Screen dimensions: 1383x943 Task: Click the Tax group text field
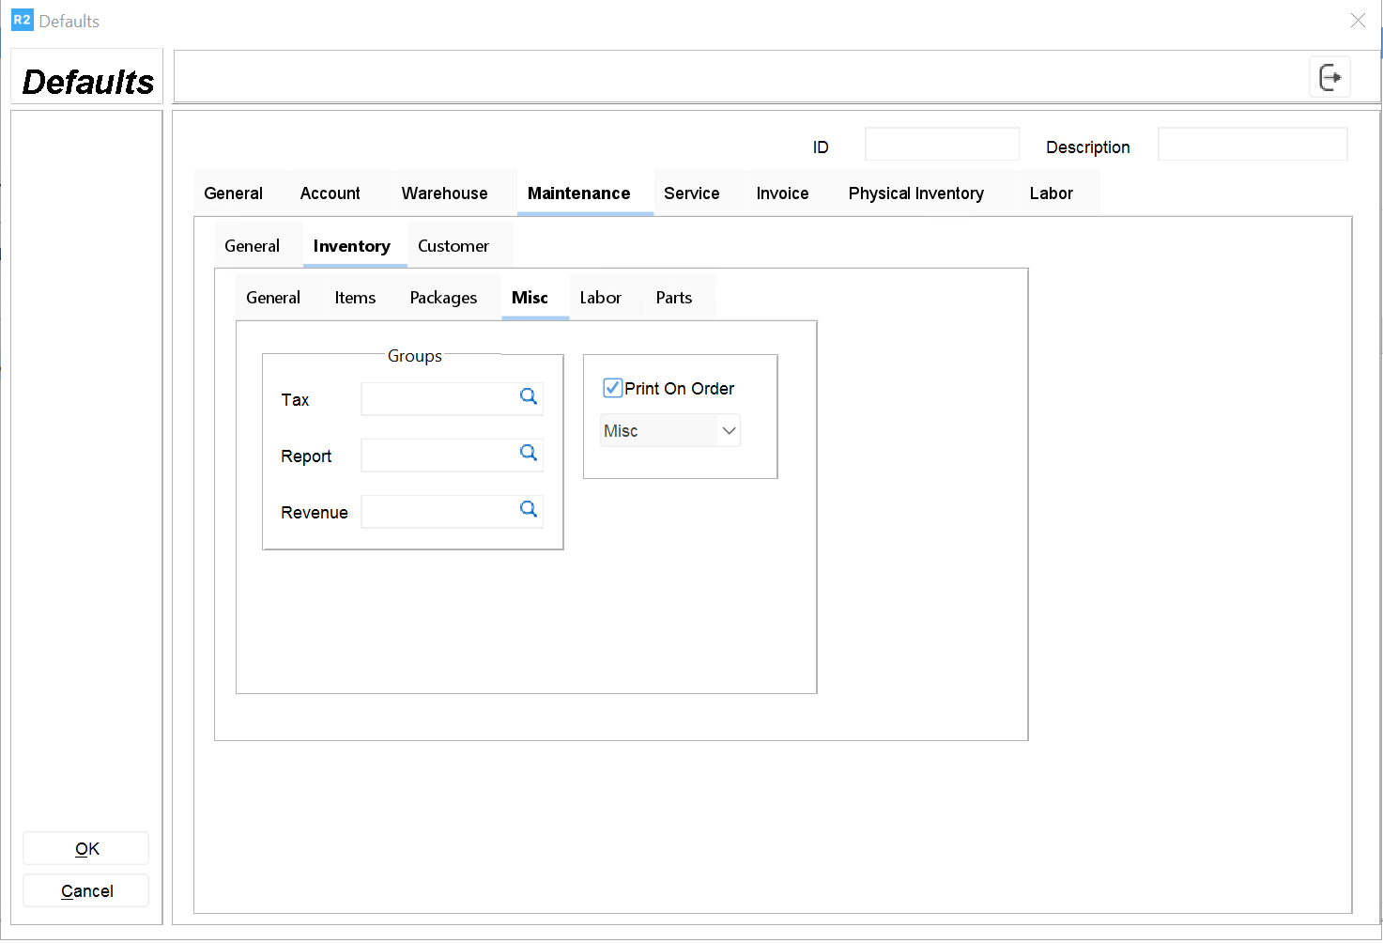point(438,399)
